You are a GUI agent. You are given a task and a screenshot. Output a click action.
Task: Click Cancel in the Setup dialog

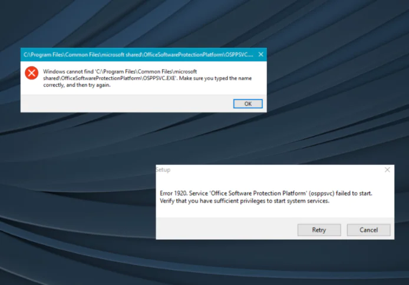[368, 230]
